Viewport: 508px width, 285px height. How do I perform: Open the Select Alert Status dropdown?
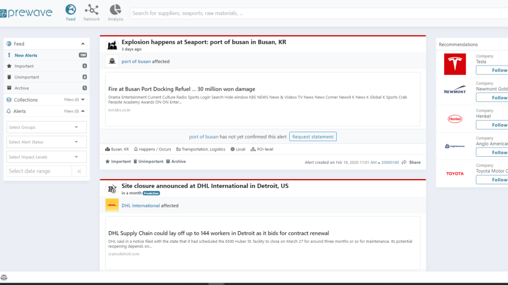[47, 142]
